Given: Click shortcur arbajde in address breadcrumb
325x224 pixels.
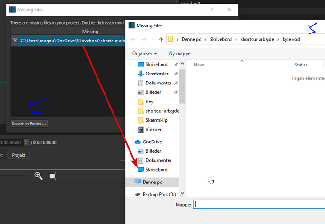Looking at the screenshot, I should point(257,39).
